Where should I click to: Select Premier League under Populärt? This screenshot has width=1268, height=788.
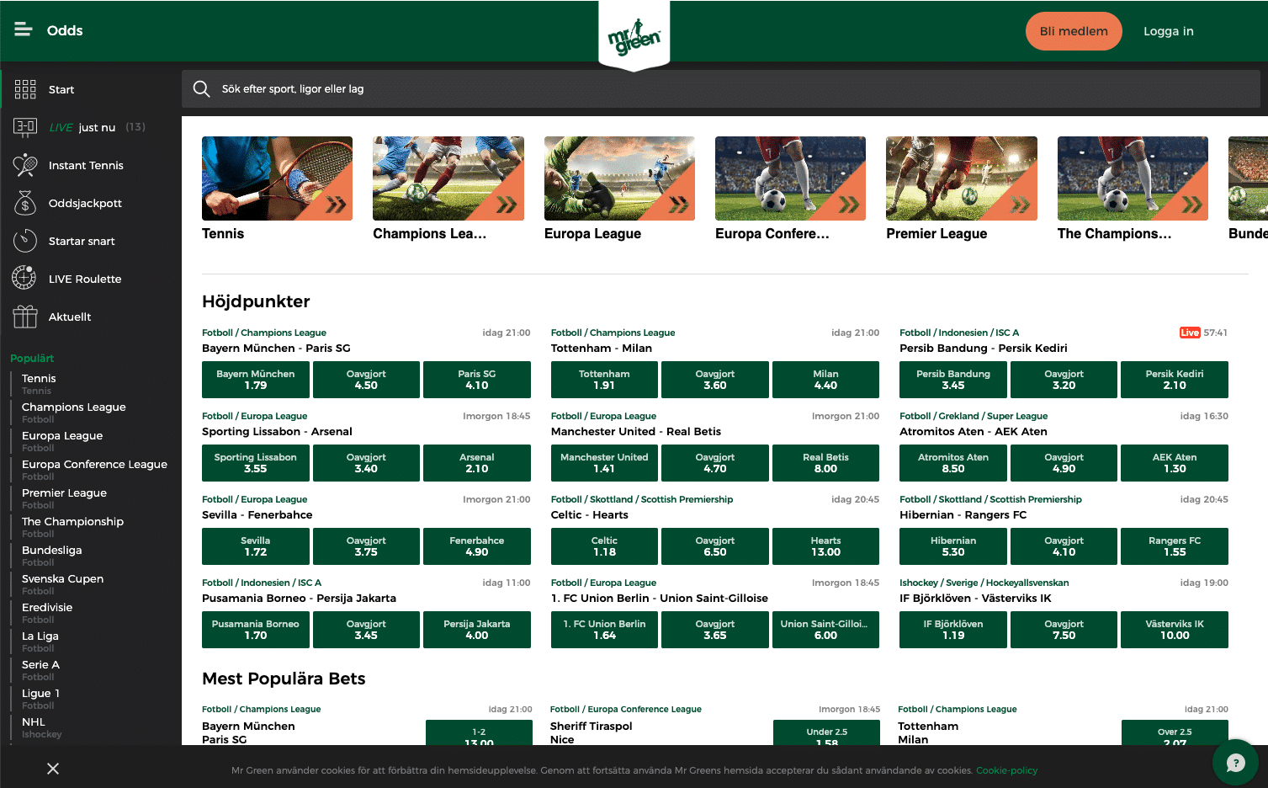pyautogui.click(x=64, y=493)
